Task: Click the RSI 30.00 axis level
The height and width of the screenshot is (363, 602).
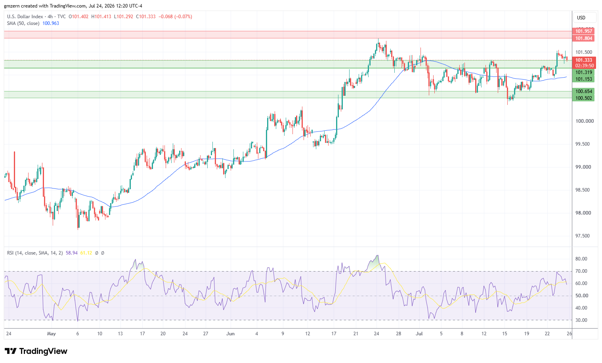Action: click(582, 320)
